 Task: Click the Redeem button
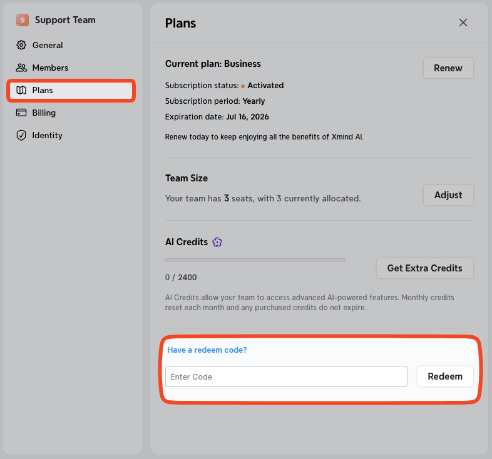coord(445,376)
